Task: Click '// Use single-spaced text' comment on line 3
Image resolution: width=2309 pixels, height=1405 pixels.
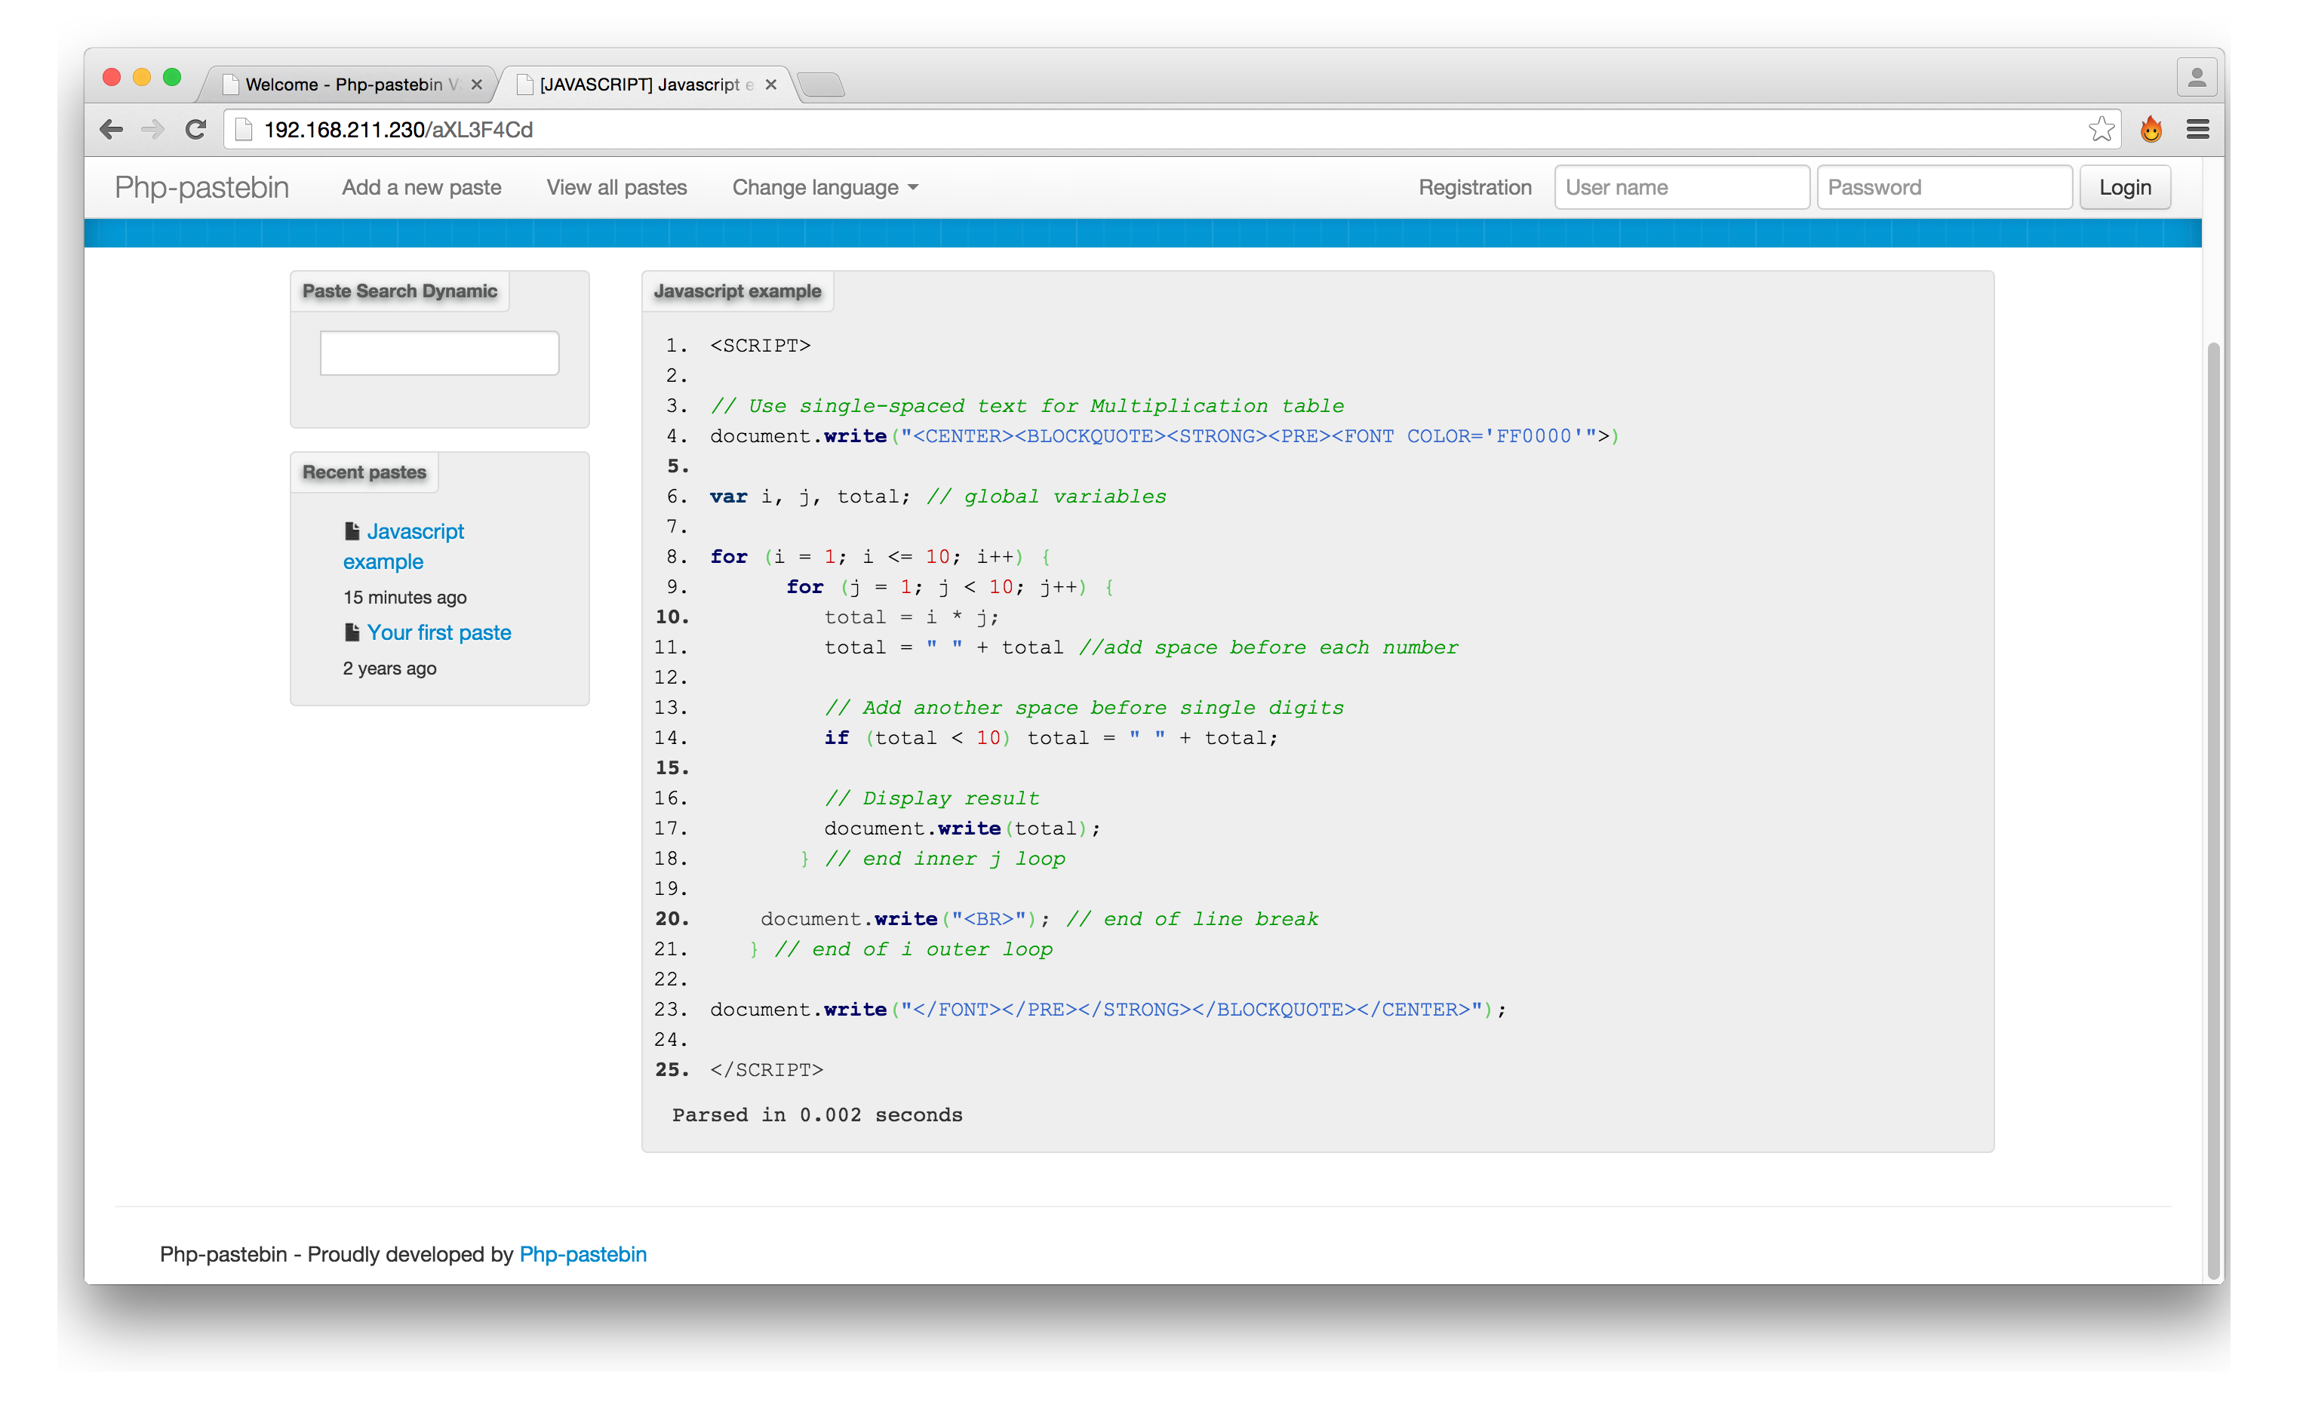Action: (x=1027, y=406)
